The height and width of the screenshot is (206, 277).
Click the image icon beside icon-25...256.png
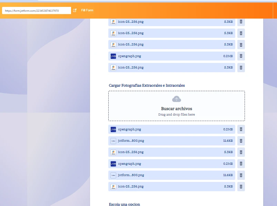click(x=113, y=22)
